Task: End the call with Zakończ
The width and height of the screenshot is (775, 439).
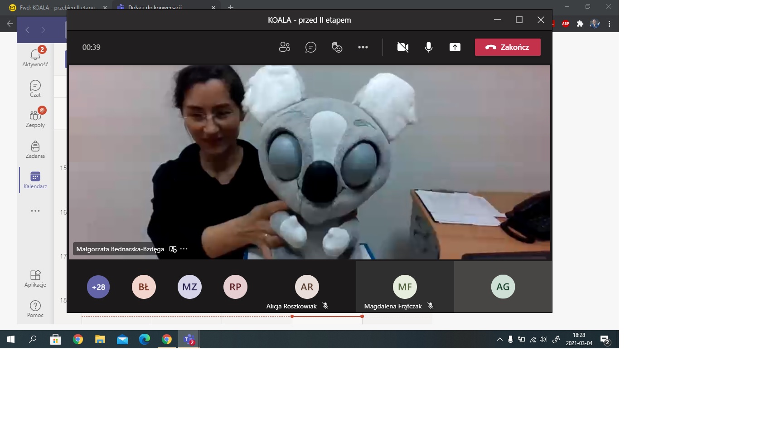Action: pos(507,47)
